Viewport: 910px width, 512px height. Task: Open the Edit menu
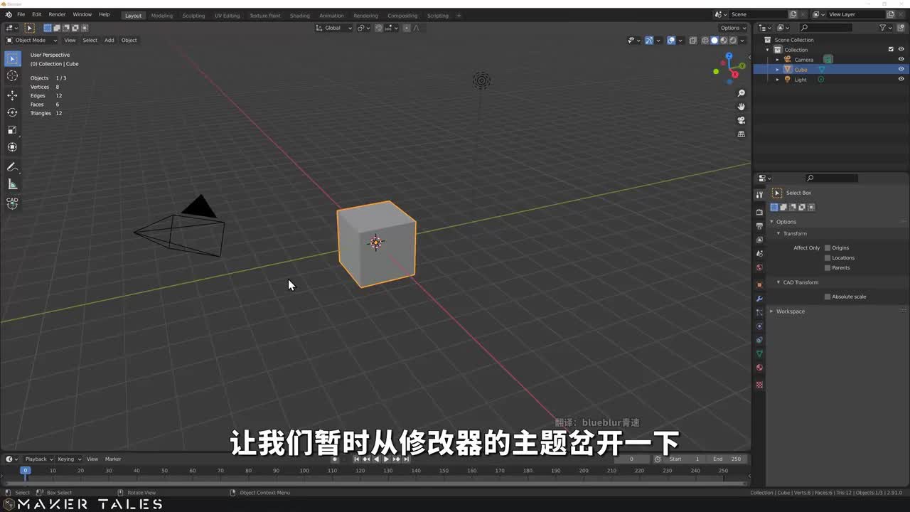[36, 14]
